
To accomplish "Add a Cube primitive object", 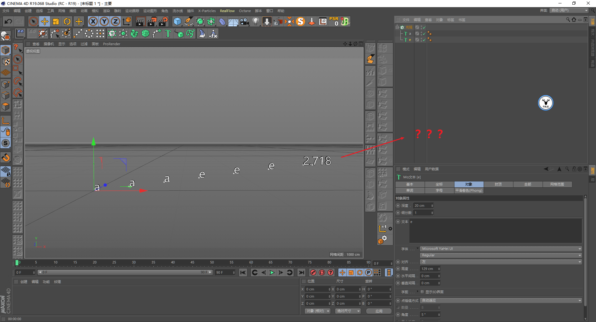I will [x=177, y=21].
